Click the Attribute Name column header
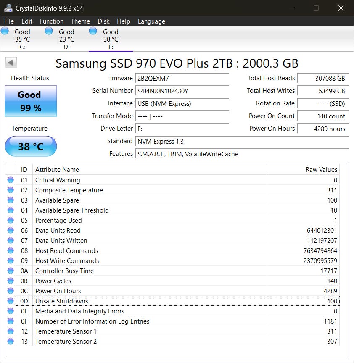Screen dimensions: 354x363 (x=149, y=169)
